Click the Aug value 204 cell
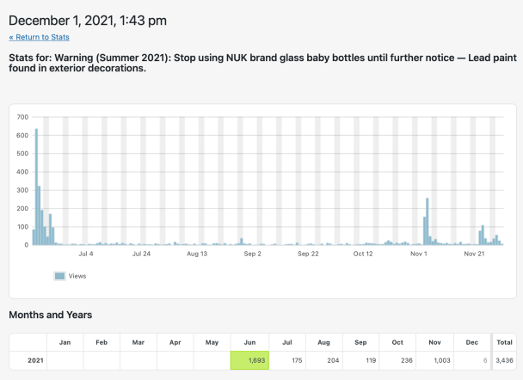Screen dimensions: 523x380 click(324, 360)
